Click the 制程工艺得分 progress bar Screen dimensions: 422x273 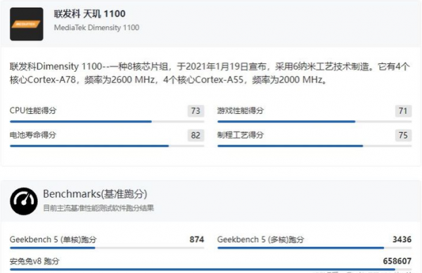click(x=314, y=146)
